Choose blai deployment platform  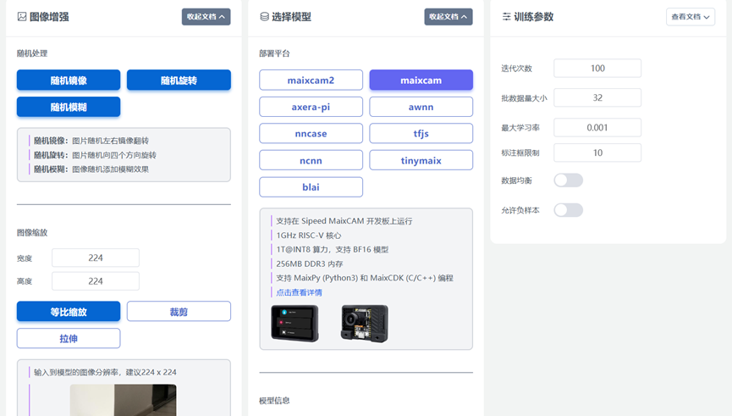[x=311, y=187]
